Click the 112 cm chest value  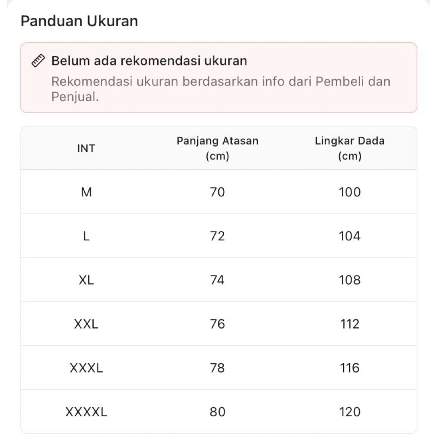coord(349,324)
